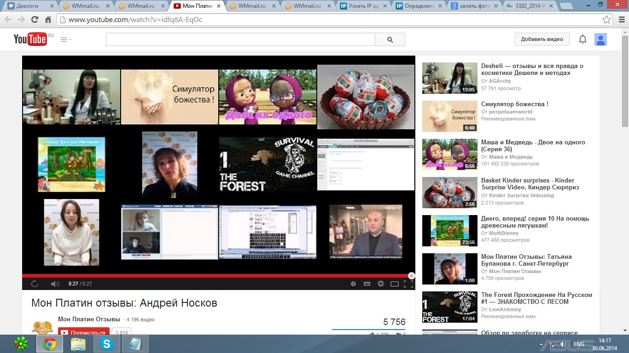This screenshot has height=353, width=629.
Task: Switch to the first WMmail.ru tab
Action: pyautogui.click(x=85, y=6)
